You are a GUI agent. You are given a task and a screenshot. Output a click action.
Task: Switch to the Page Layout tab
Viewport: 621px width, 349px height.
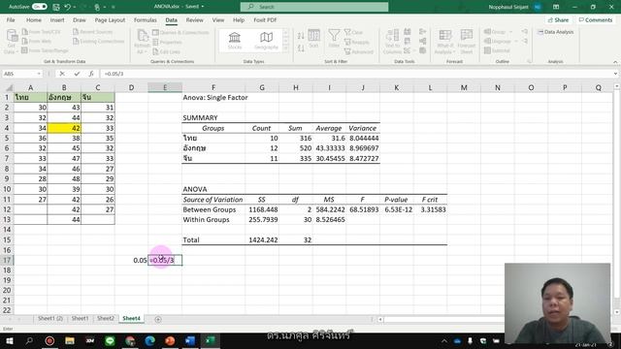coord(110,19)
